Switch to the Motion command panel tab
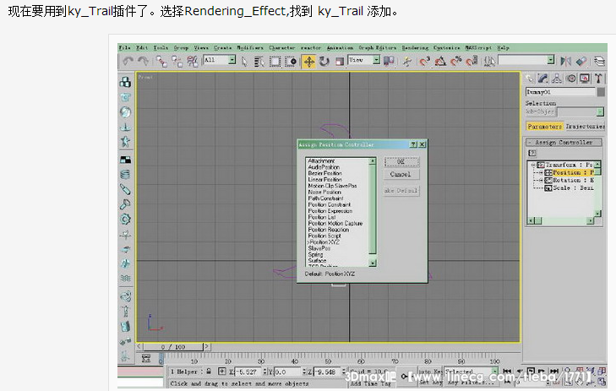The height and width of the screenshot is (391, 616). 571,79
